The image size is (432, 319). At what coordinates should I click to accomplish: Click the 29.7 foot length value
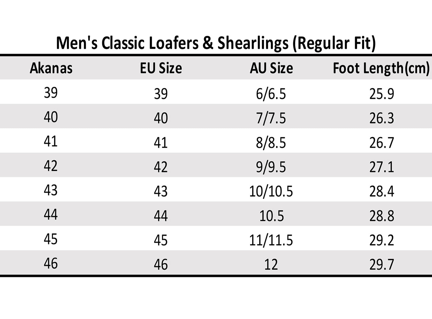point(382,264)
